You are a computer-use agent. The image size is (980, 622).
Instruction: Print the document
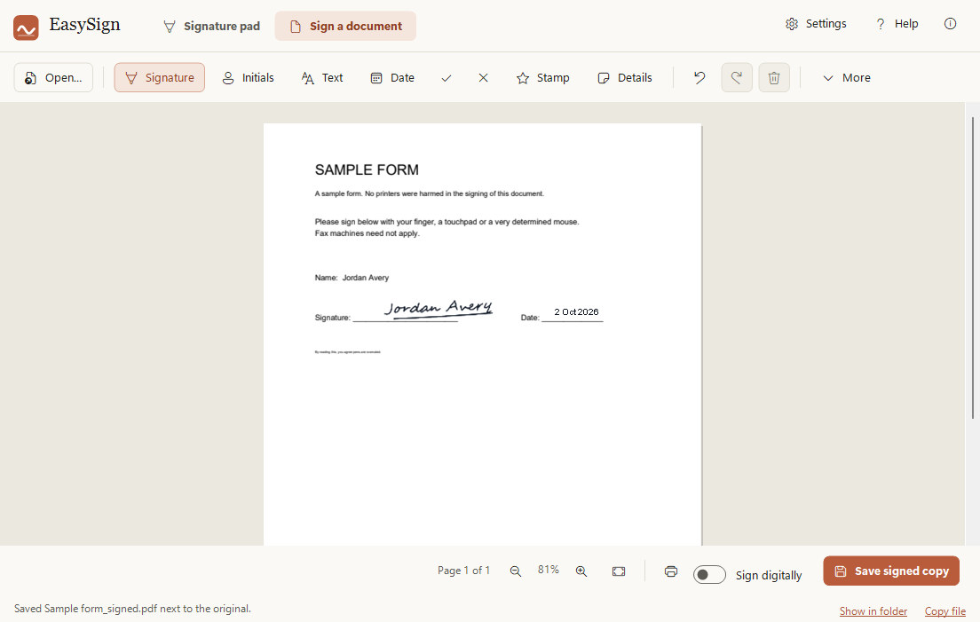tap(670, 571)
